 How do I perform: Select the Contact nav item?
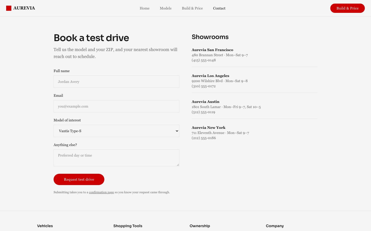pos(219,8)
